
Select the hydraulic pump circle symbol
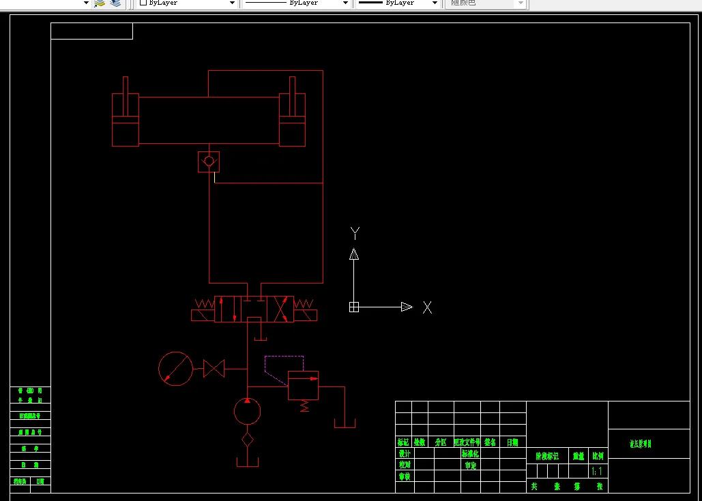(247, 411)
